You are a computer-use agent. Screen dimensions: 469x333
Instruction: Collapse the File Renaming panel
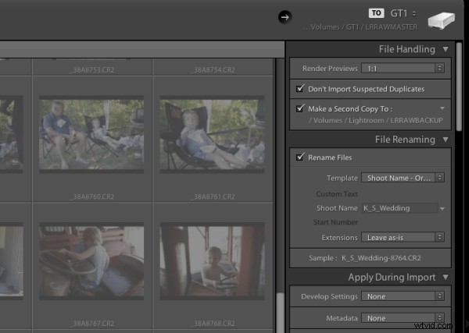[x=445, y=140]
